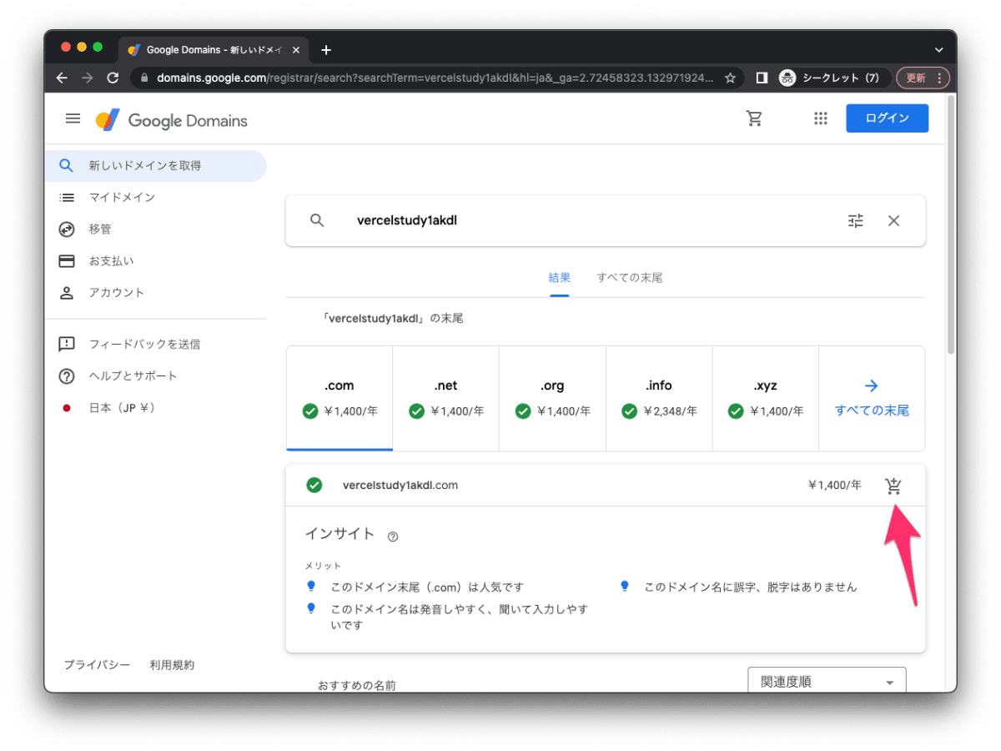
Task: Switch to 結果 tab
Action: click(x=560, y=278)
